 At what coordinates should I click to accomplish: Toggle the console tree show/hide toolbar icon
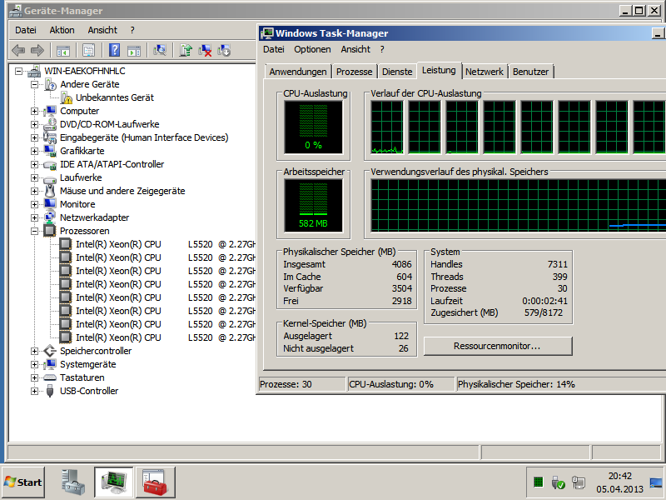click(63, 50)
